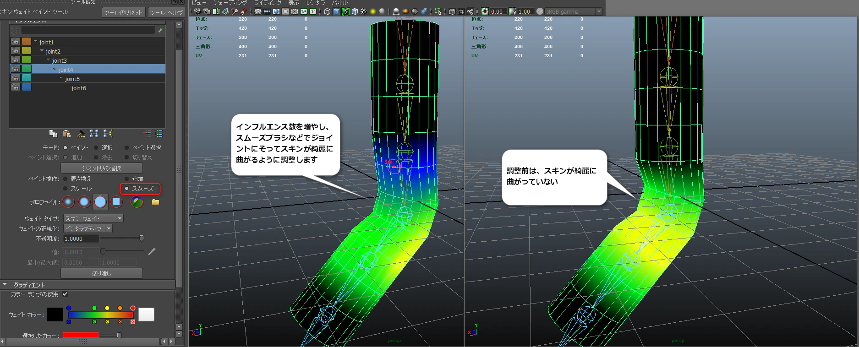Open the 表示 viewport menu

pyautogui.click(x=294, y=3)
